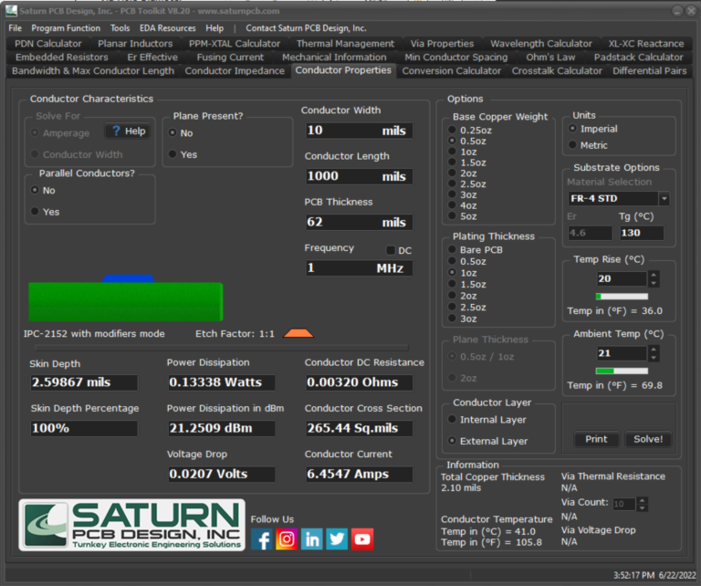Open the YouTube icon link
701x586 pixels.
(x=362, y=539)
